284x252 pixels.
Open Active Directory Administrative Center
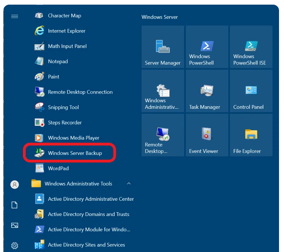[x=90, y=199]
